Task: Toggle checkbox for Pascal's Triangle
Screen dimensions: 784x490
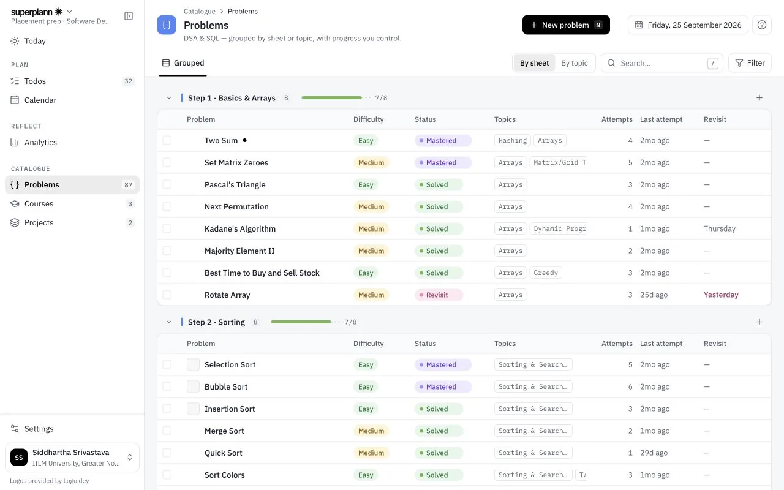Action: [x=167, y=184]
